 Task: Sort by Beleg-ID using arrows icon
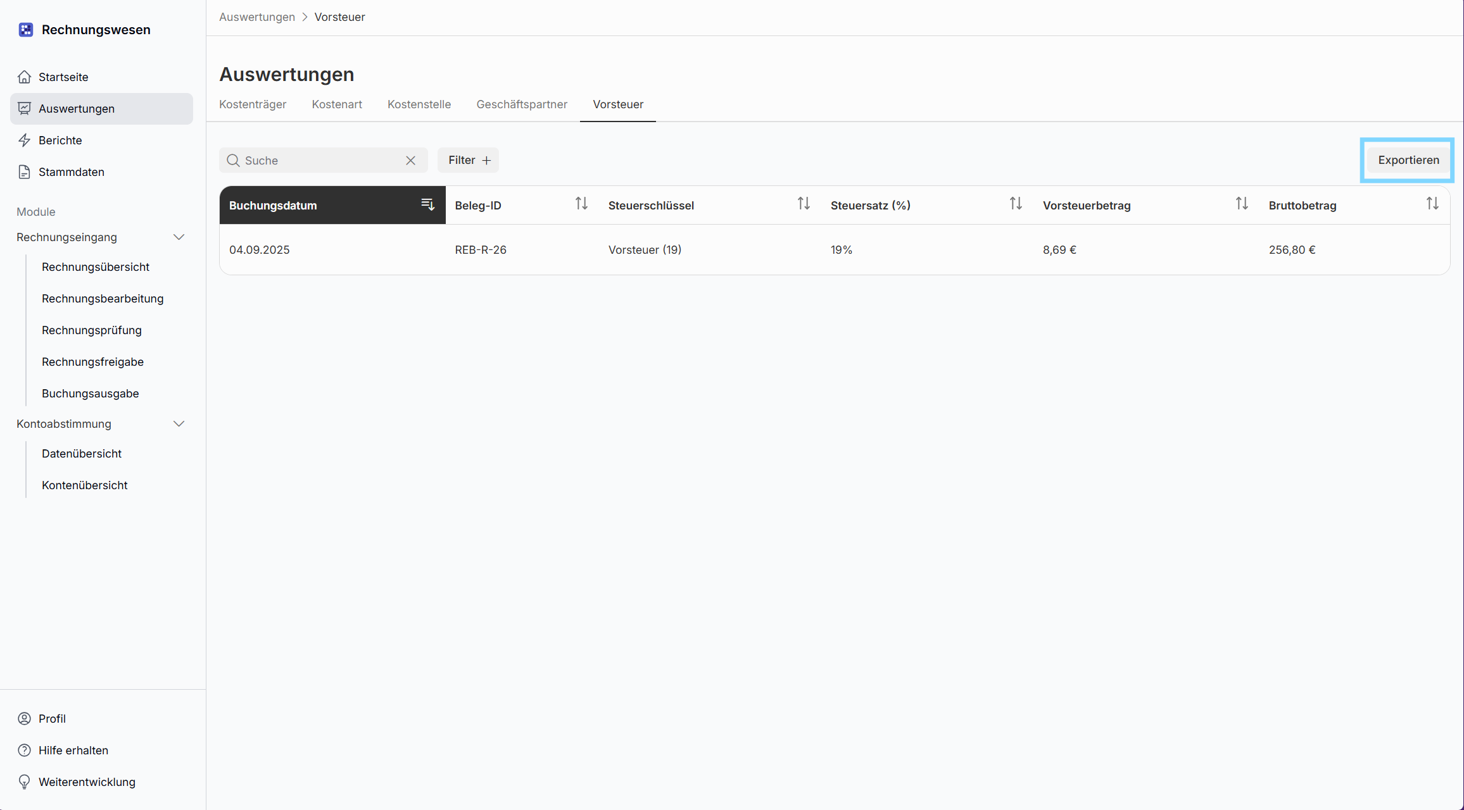point(581,204)
